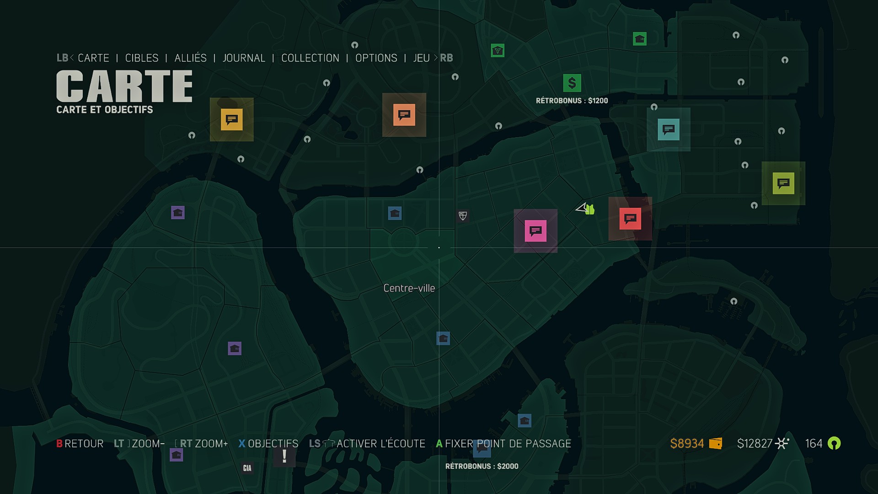This screenshot has width=878, height=494.
Task: Click the shield icon near the map center
Action: click(x=462, y=215)
